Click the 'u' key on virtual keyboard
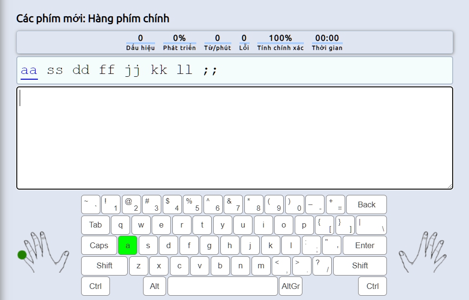469x300 pixels. coord(243,225)
